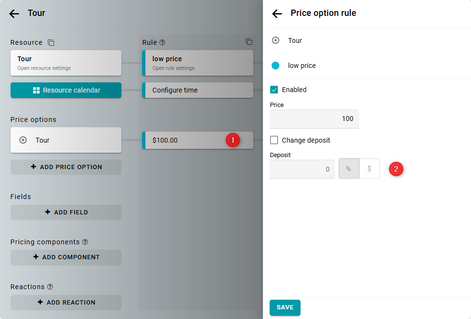Click back arrow next to Tour title
The height and width of the screenshot is (319, 471).
tap(14, 13)
